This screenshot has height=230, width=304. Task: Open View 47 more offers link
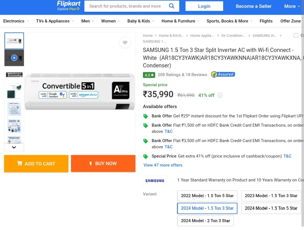(x=163, y=165)
